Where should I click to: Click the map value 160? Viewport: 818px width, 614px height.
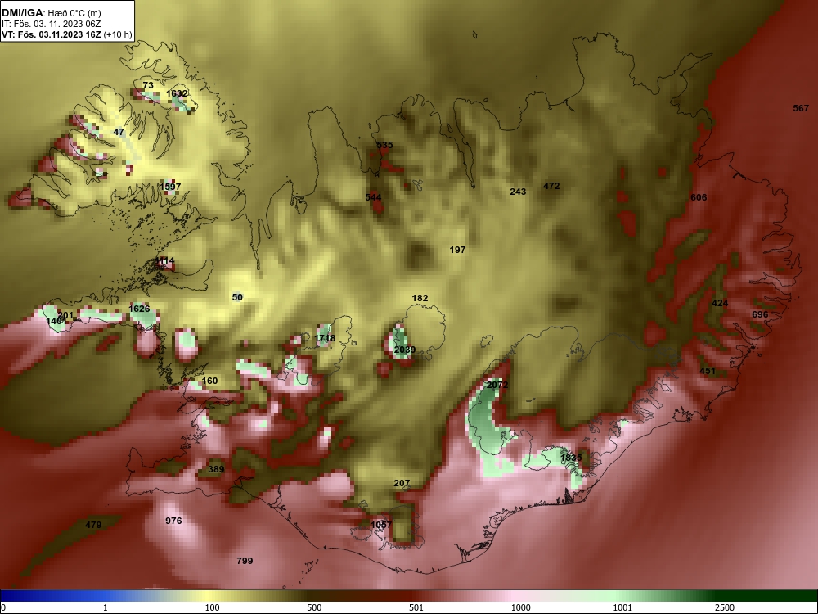coord(209,381)
